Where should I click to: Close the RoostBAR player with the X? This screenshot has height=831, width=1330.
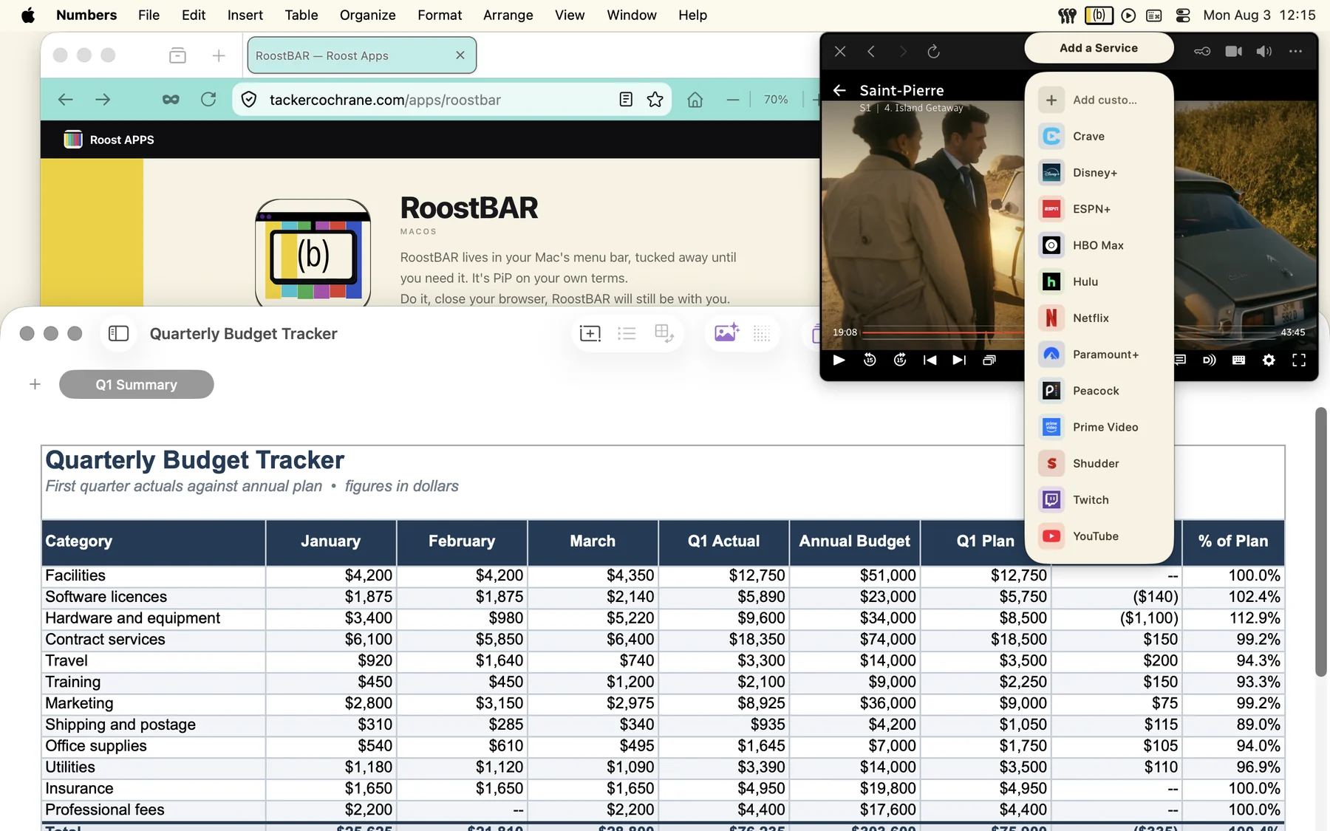coord(840,51)
